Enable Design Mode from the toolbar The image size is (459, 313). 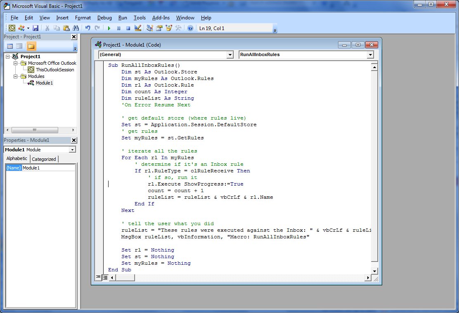tap(137, 28)
